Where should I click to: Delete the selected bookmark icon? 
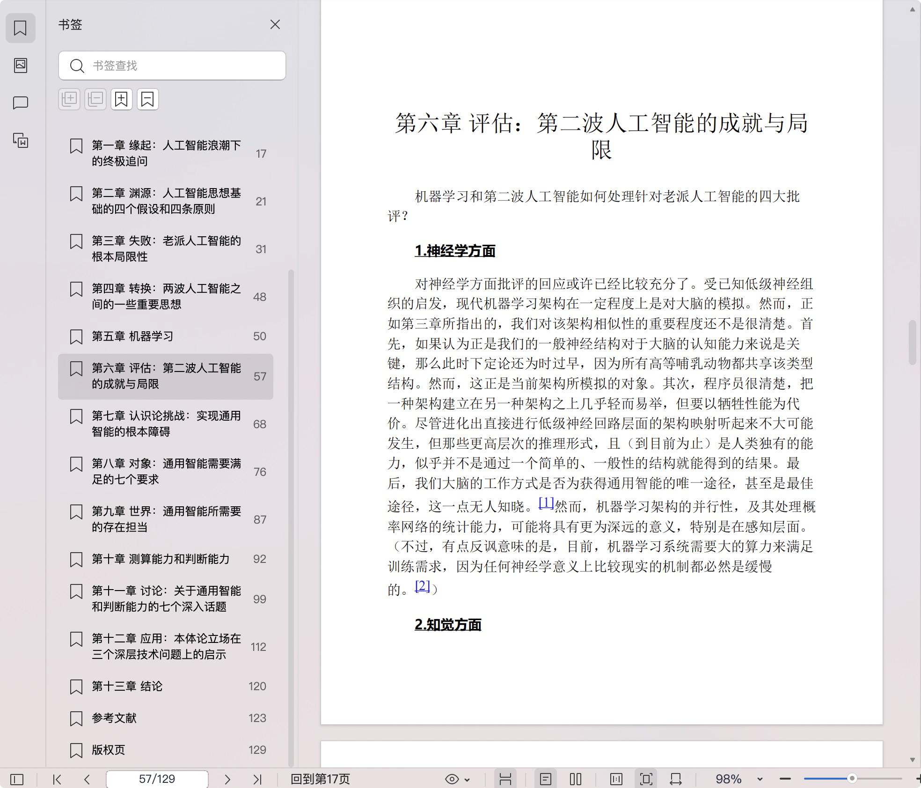(x=148, y=99)
